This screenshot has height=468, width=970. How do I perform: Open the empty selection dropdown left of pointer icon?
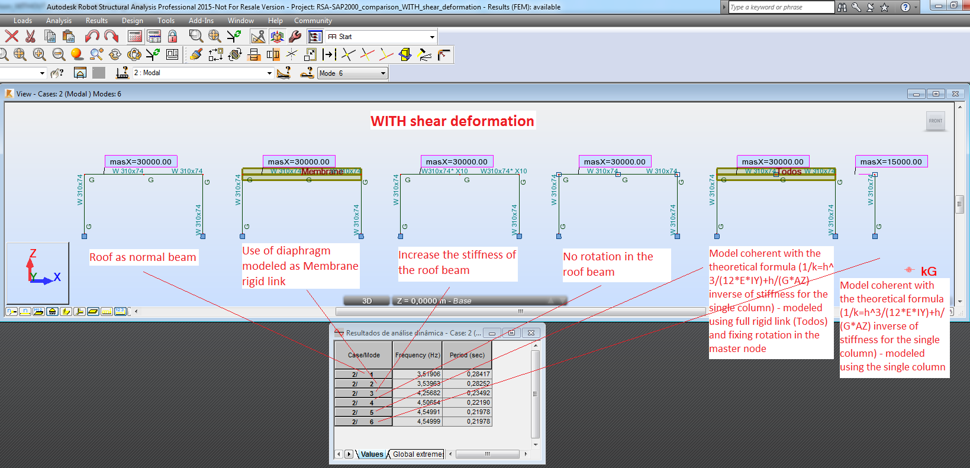click(42, 73)
